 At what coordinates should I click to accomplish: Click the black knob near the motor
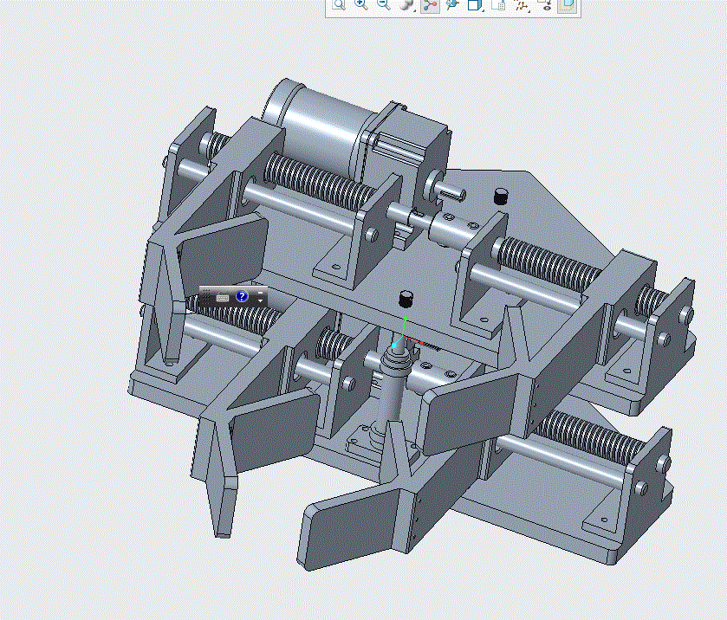click(x=499, y=196)
